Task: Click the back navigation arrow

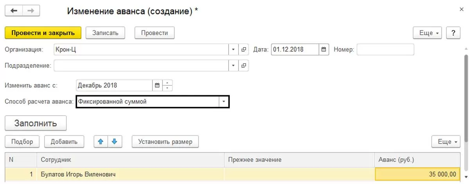Action: [x=14, y=11]
